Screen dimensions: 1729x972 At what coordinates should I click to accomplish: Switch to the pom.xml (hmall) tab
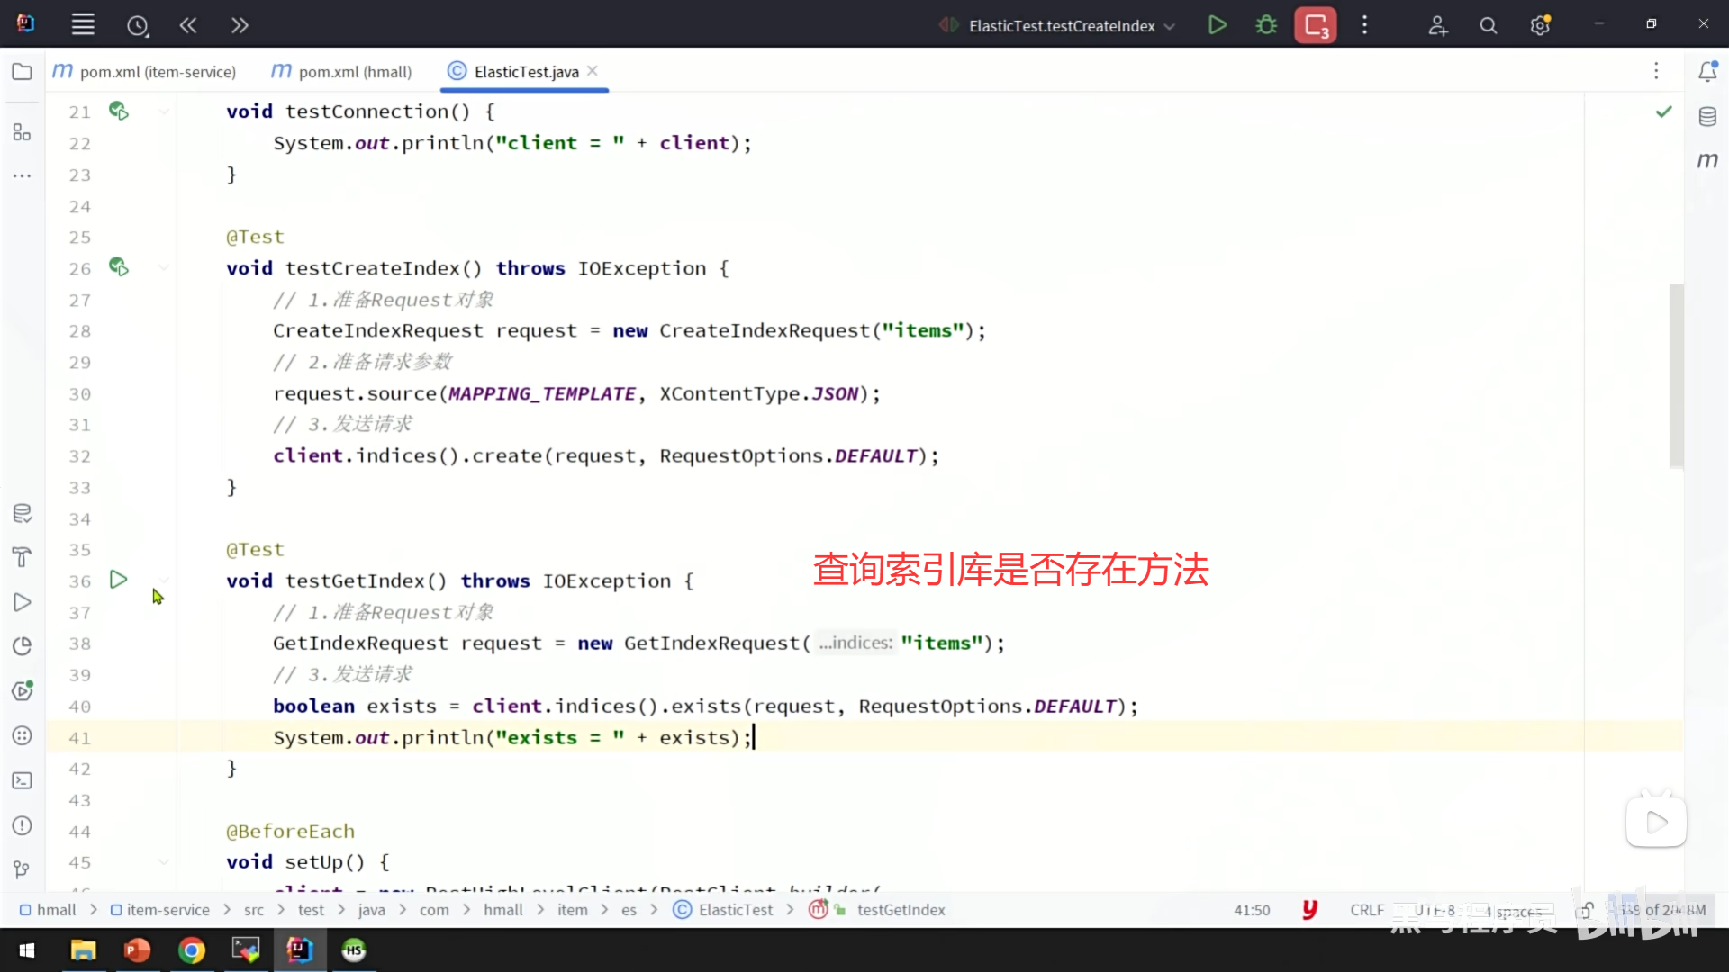(x=354, y=72)
